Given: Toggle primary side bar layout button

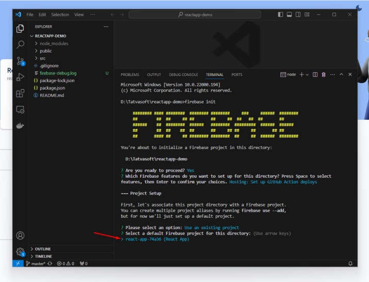Looking at the screenshot, I should coord(280,15).
